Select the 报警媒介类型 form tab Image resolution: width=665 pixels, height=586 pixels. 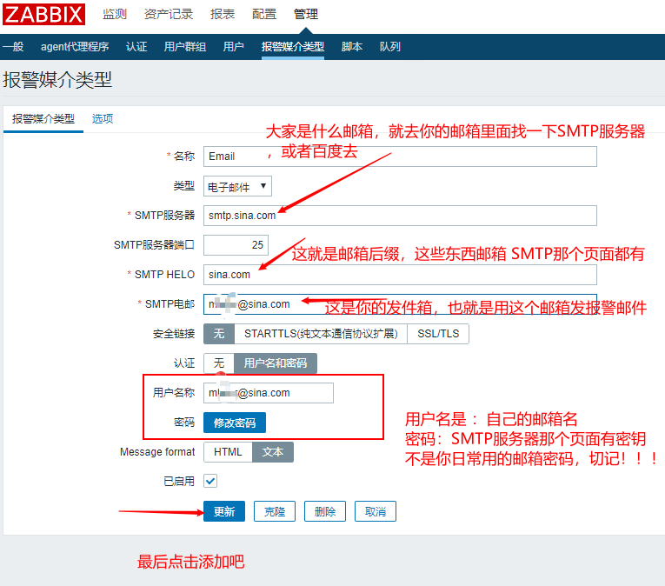pos(43,119)
